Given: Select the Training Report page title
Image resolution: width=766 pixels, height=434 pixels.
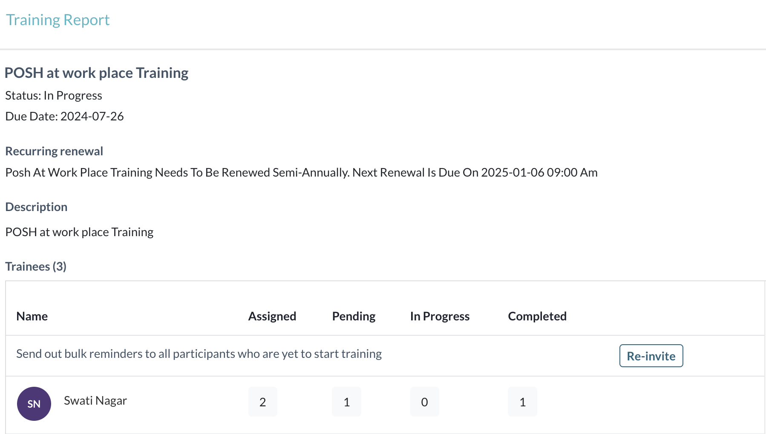Looking at the screenshot, I should click(58, 20).
